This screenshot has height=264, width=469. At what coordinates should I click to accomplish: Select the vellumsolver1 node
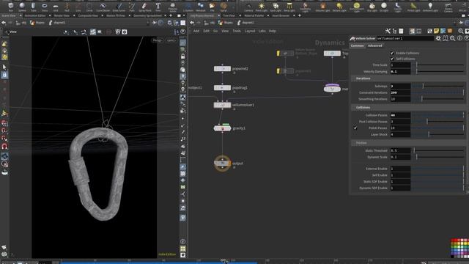point(222,105)
